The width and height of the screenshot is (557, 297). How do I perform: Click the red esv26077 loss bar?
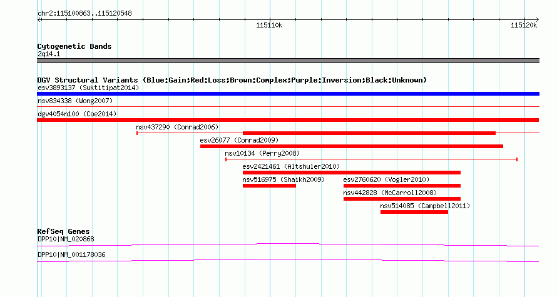pos(352,146)
